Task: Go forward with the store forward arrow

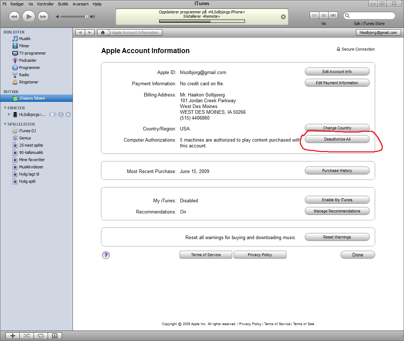Action: [90, 33]
